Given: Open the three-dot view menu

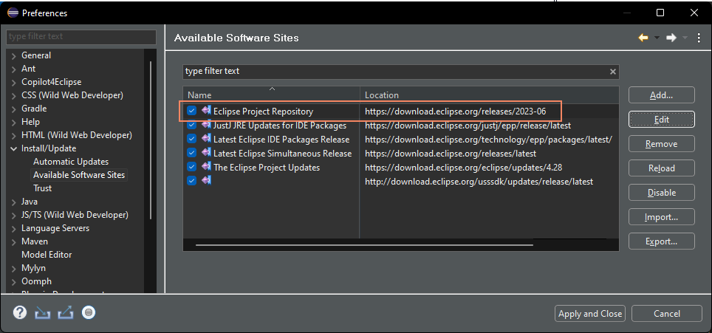Looking at the screenshot, I should point(699,38).
